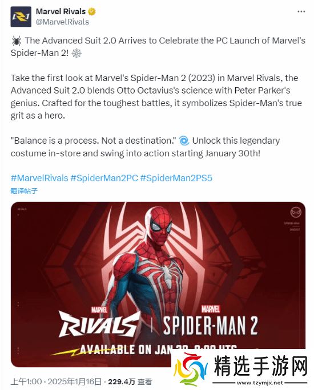
Task: Click the spider emoji in the post
Action: coord(17,40)
